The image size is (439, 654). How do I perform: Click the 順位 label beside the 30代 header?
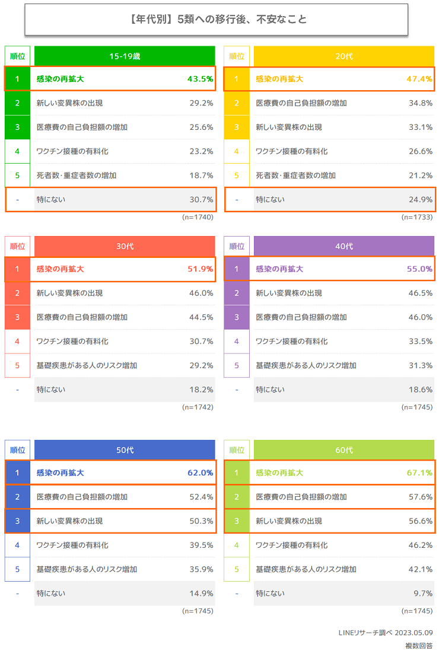click(18, 246)
